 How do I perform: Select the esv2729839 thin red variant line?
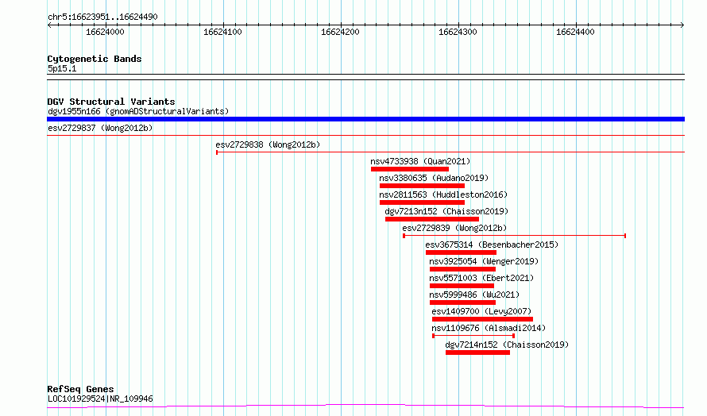[x=514, y=236]
